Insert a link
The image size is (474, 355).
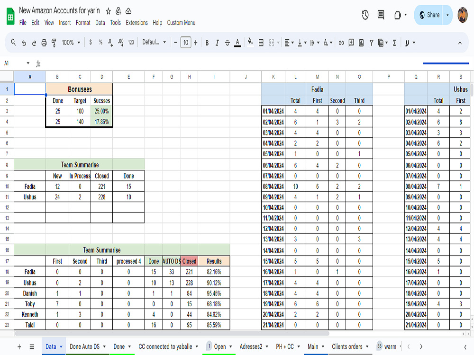[341, 43]
